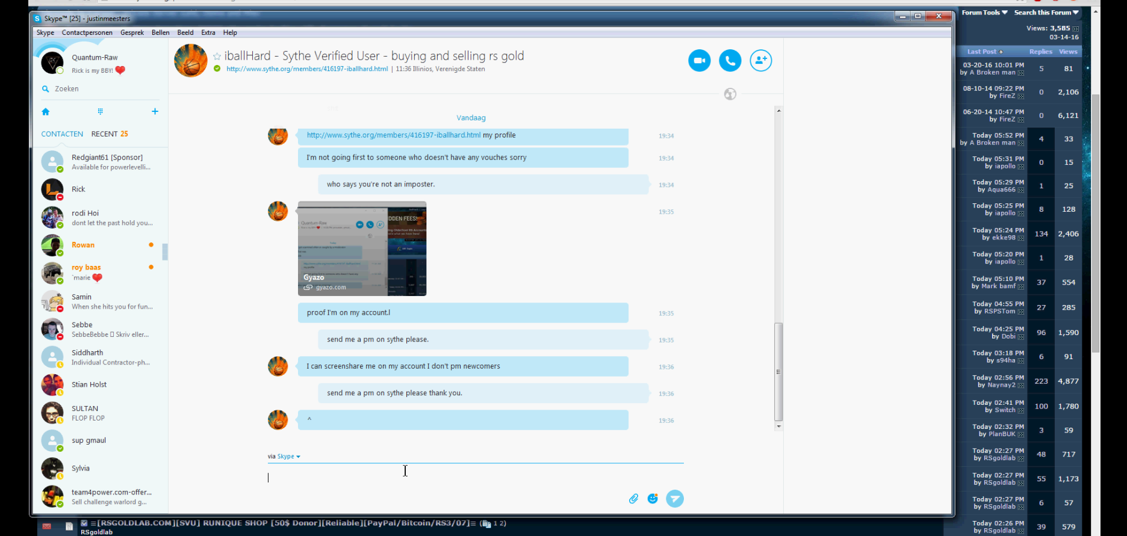Start a video call with iballHard
1127x536 pixels.
point(700,60)
